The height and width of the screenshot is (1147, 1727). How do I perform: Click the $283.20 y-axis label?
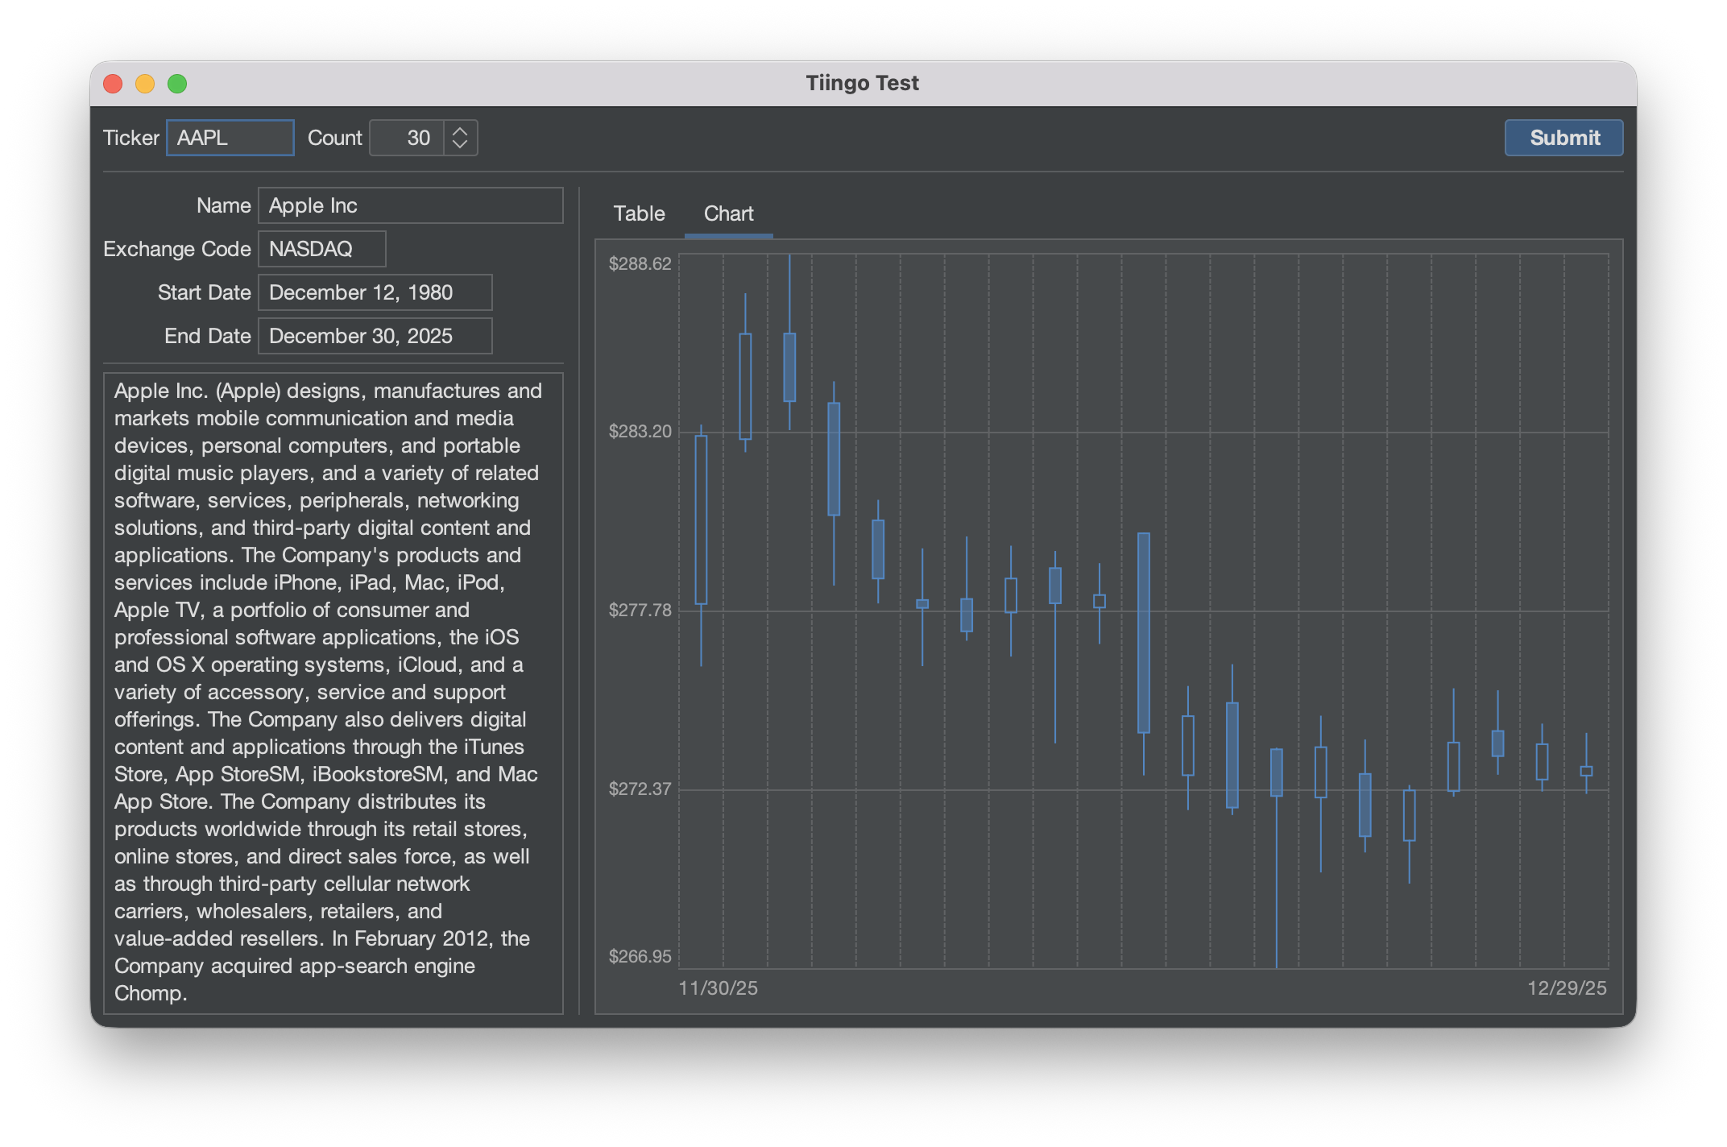(640, 431)
